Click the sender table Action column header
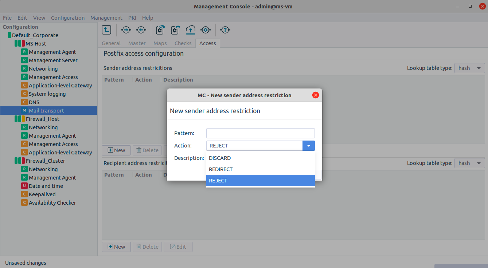This screenshot has height=268, width=488. click(144, 80)
